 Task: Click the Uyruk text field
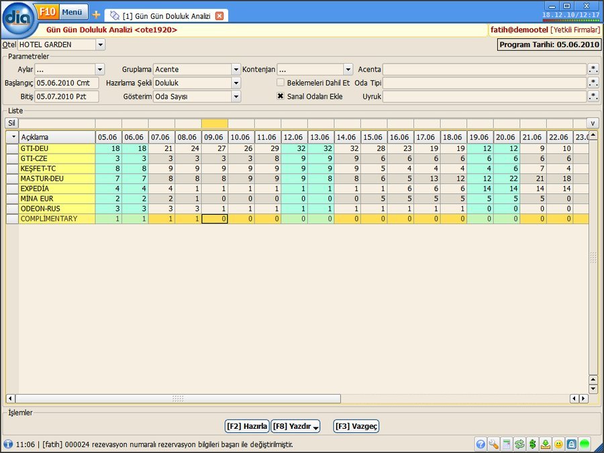pos(485,96)
